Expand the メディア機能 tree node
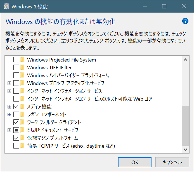Screen dimensions: 194x172 (9, 107)
